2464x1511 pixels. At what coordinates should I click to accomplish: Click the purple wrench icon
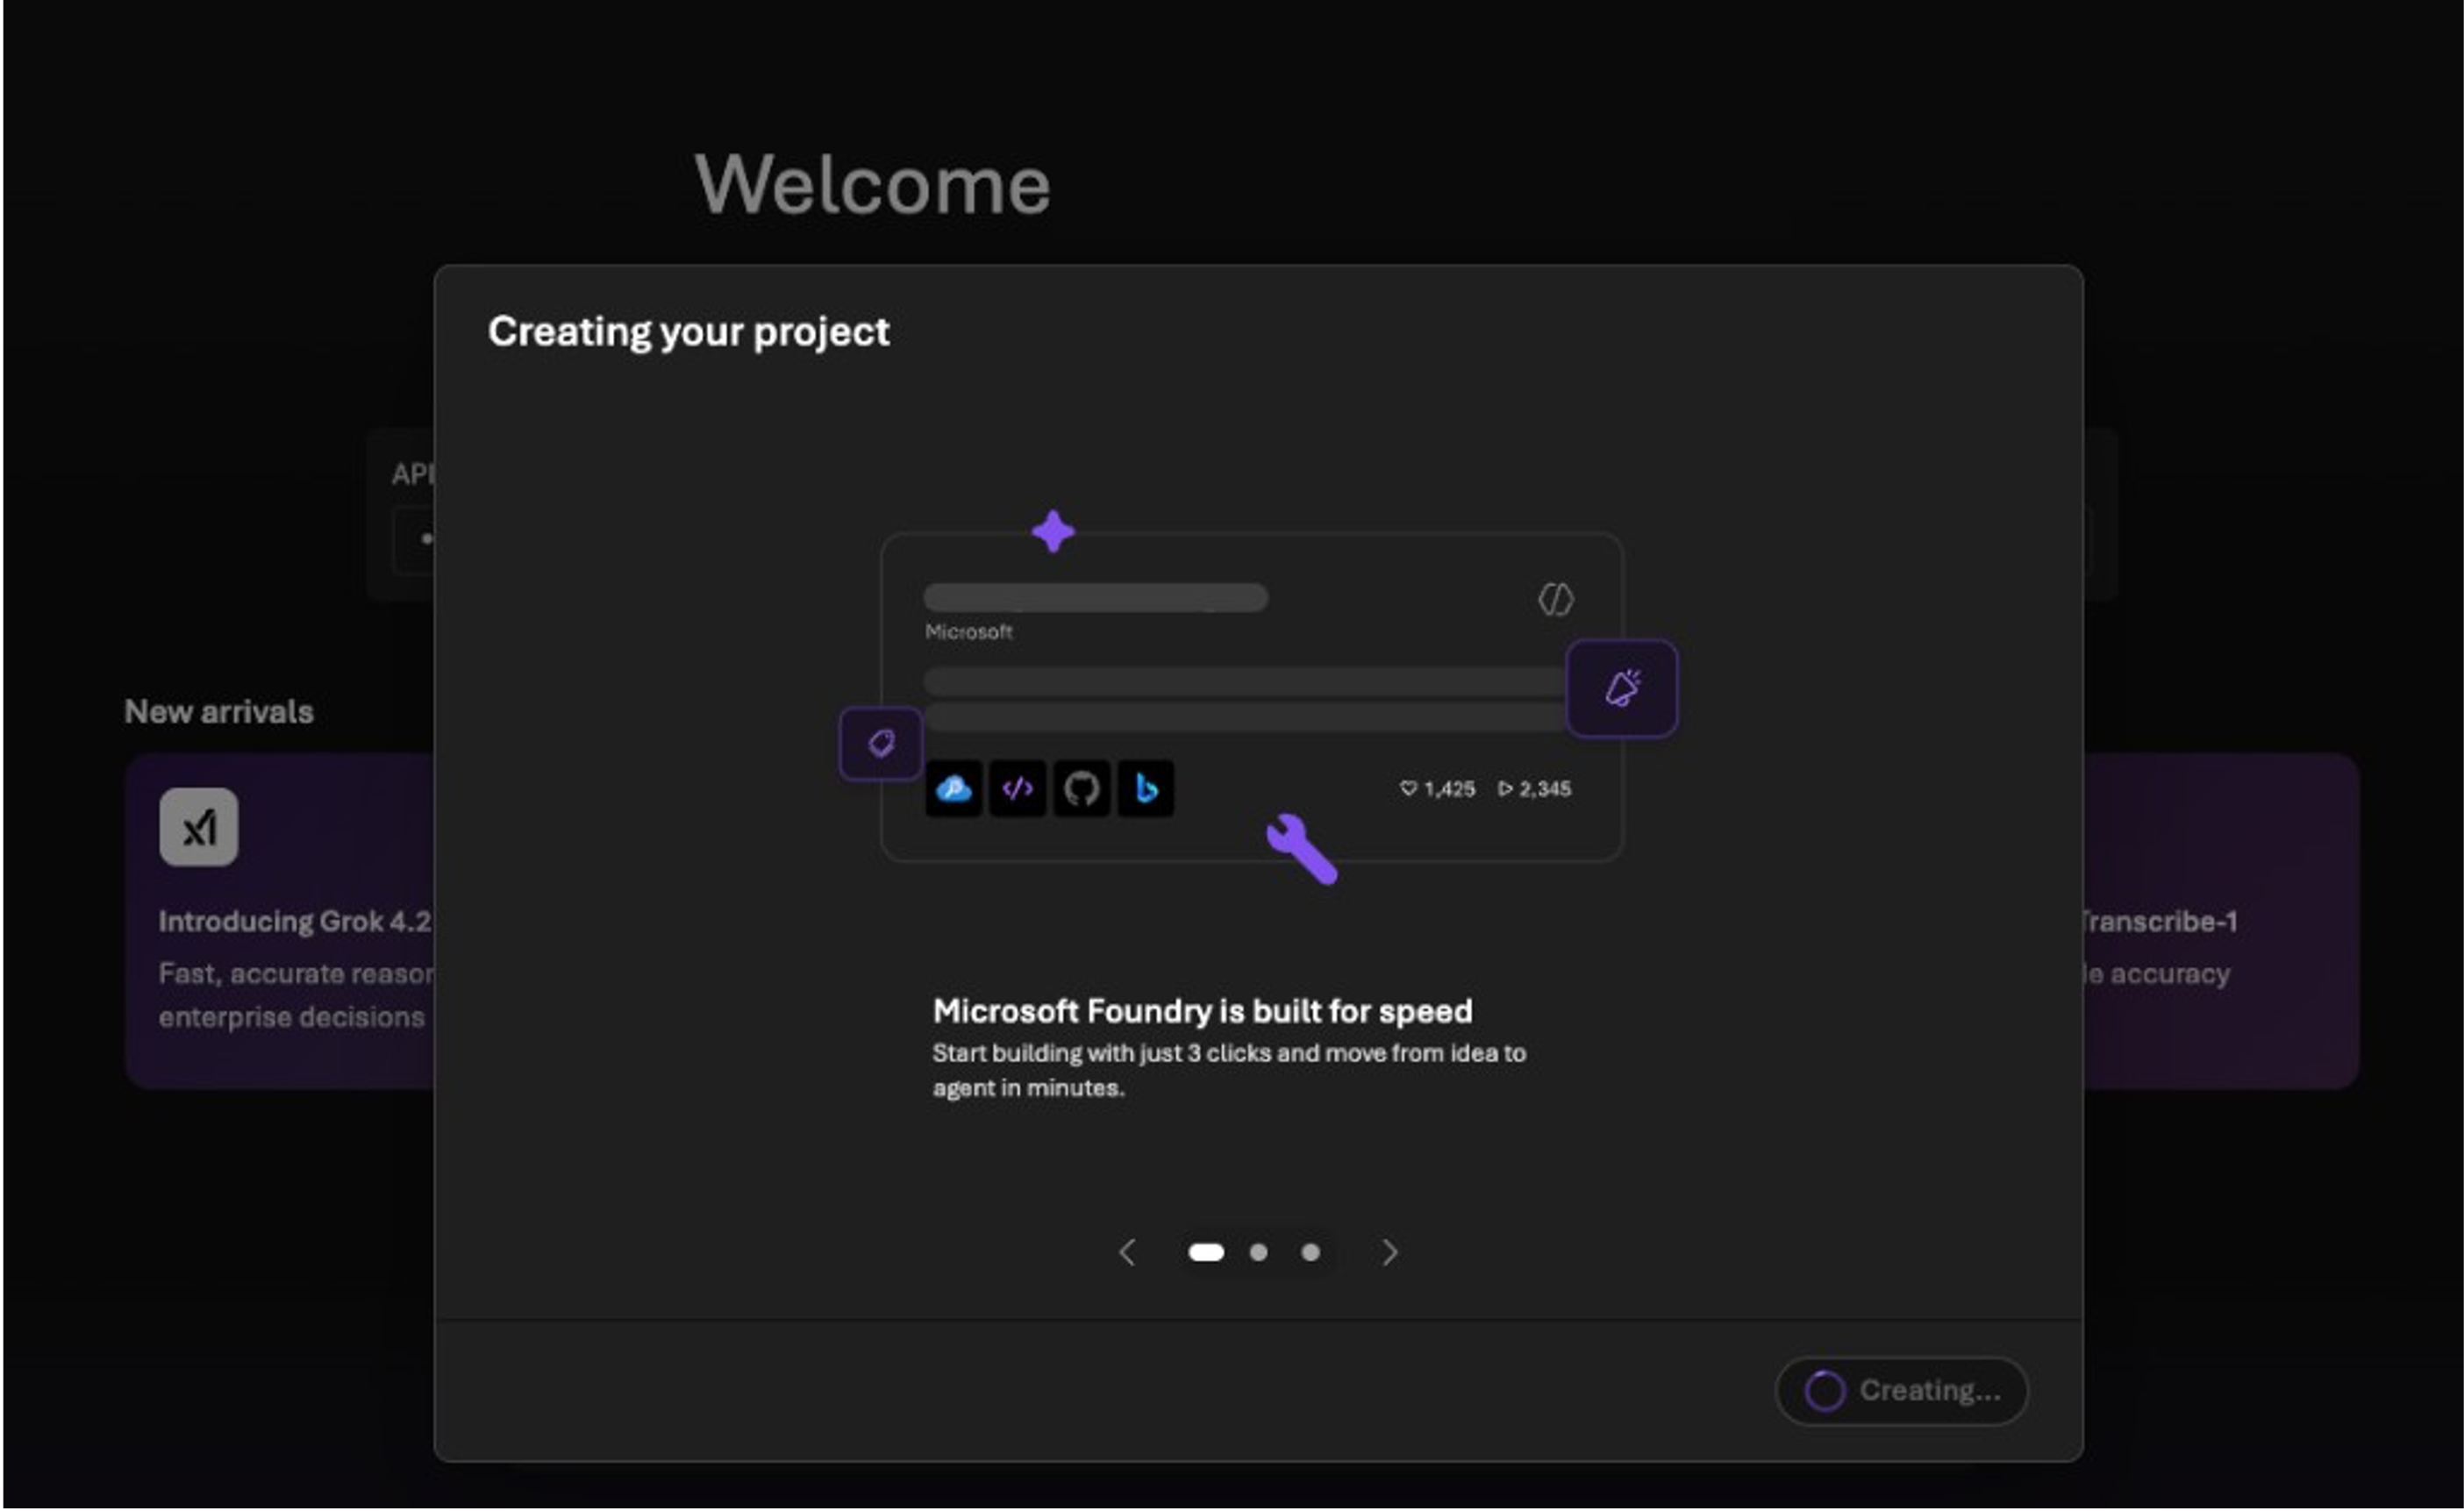click(1302, 849)
